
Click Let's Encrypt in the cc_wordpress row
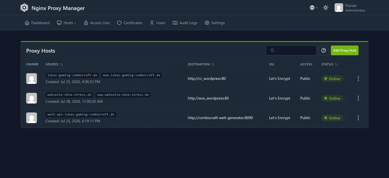click(279, 79)
